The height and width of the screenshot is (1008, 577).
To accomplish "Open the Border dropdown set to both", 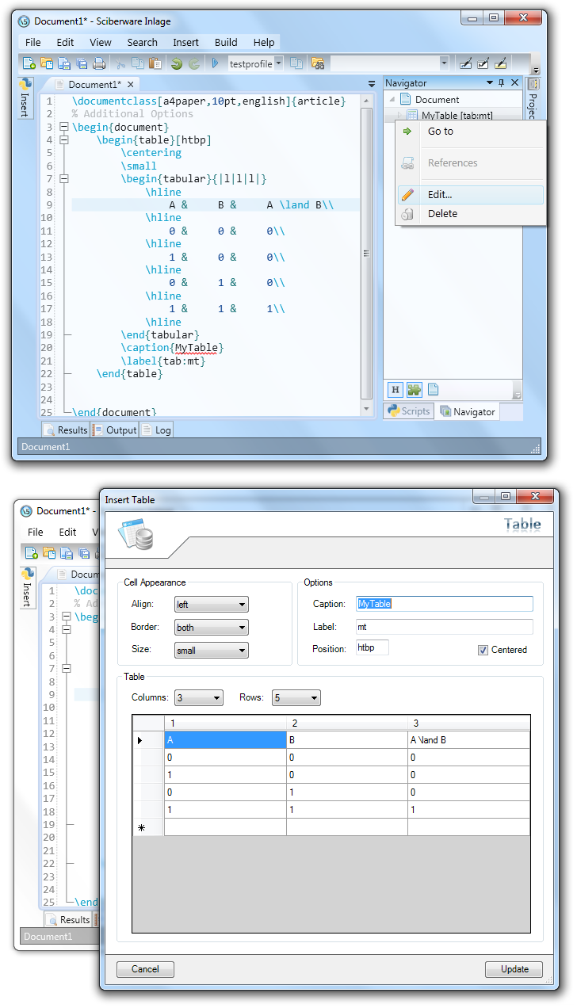I will (x=242, y=628).
